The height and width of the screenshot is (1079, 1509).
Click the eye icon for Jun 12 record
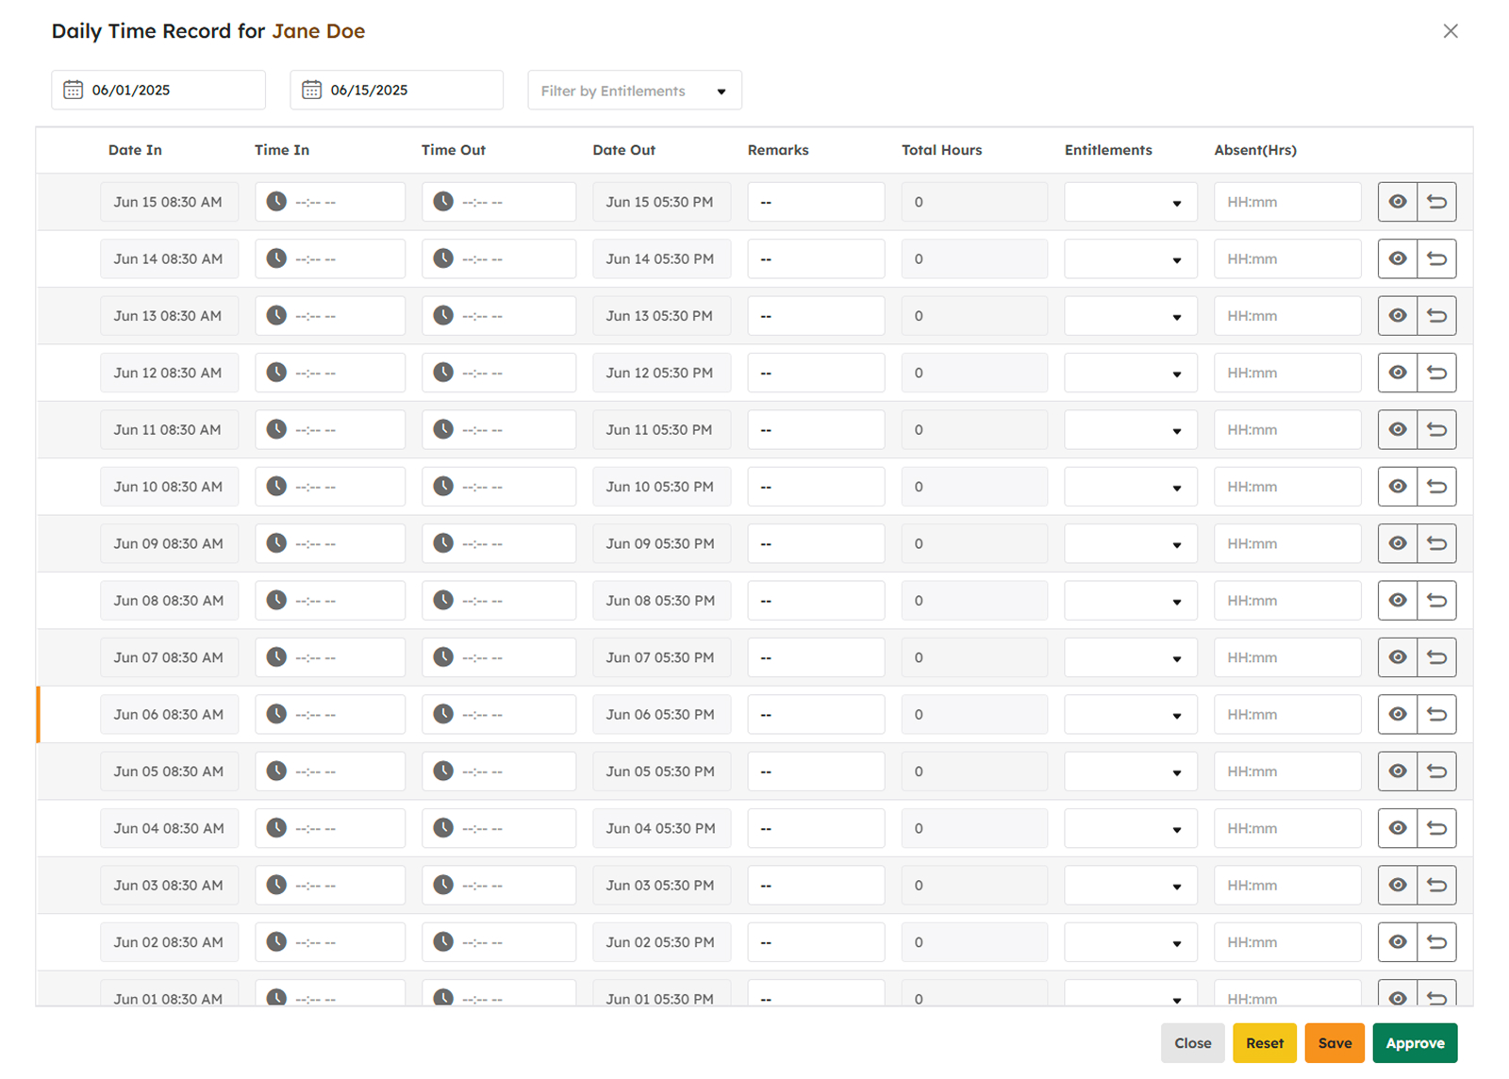click(1398, 373)
